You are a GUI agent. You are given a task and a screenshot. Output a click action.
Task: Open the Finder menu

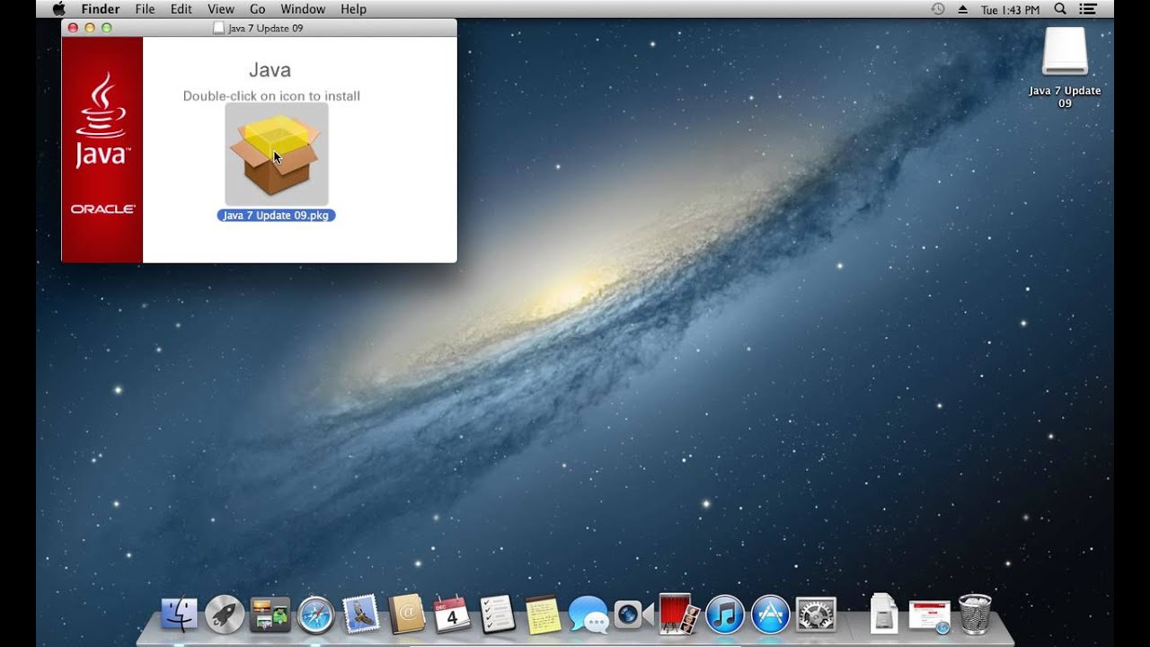coord(100,9)
